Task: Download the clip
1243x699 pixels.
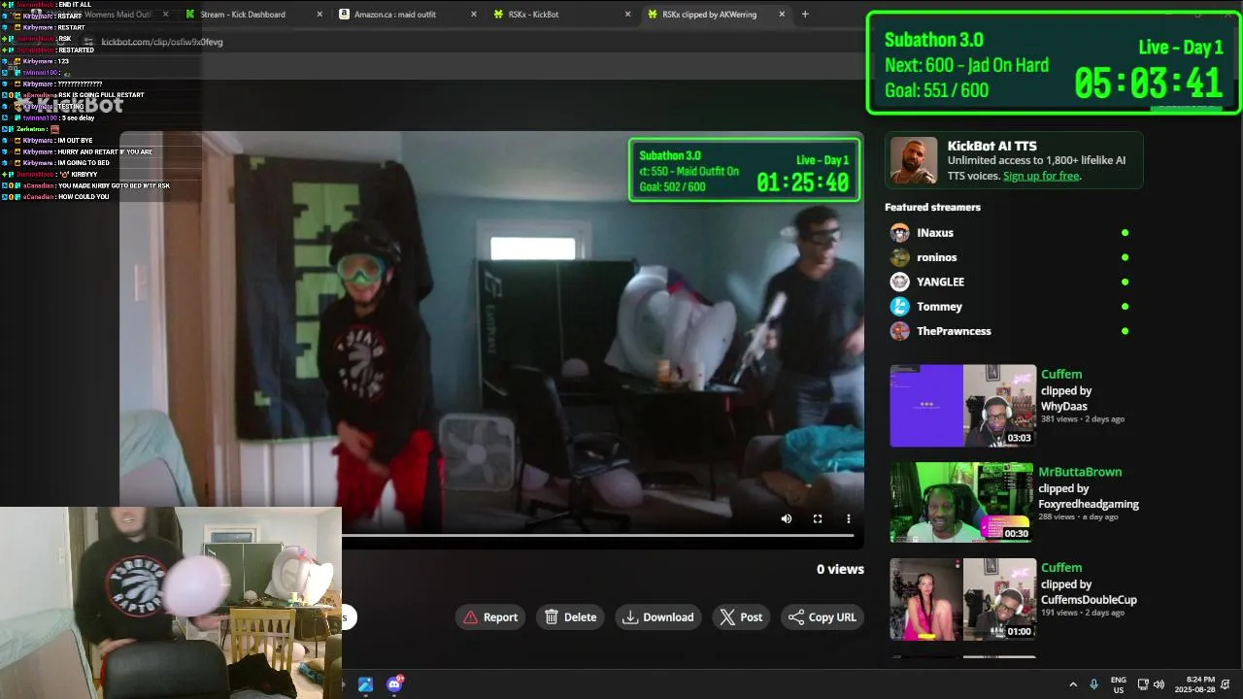Action: pyautogui.click(x=658, y=617)
